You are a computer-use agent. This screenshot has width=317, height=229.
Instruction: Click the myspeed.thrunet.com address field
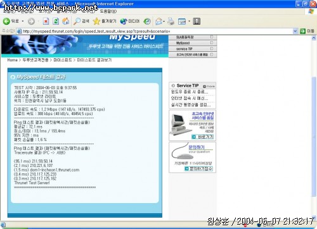(157, 31)
